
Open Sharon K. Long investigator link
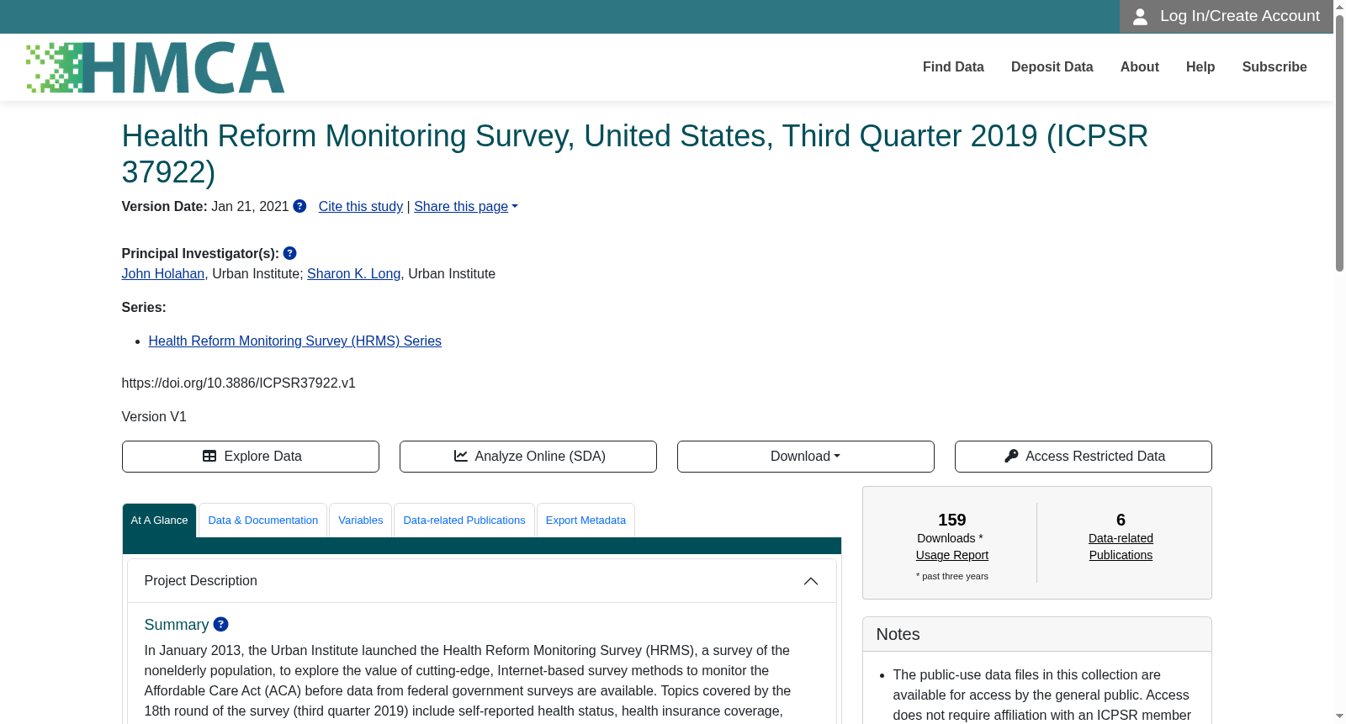click(353, 274)
